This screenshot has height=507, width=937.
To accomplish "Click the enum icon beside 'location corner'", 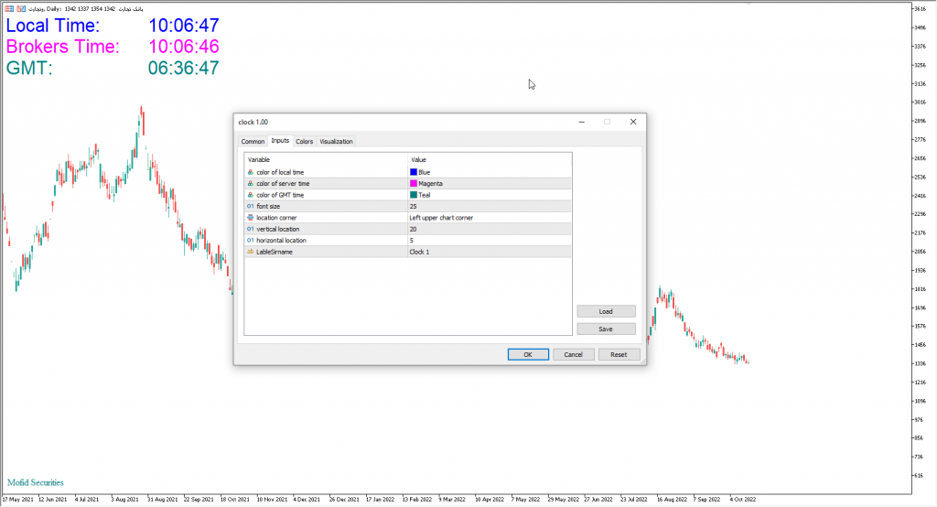I will click(x=251, y=218).
